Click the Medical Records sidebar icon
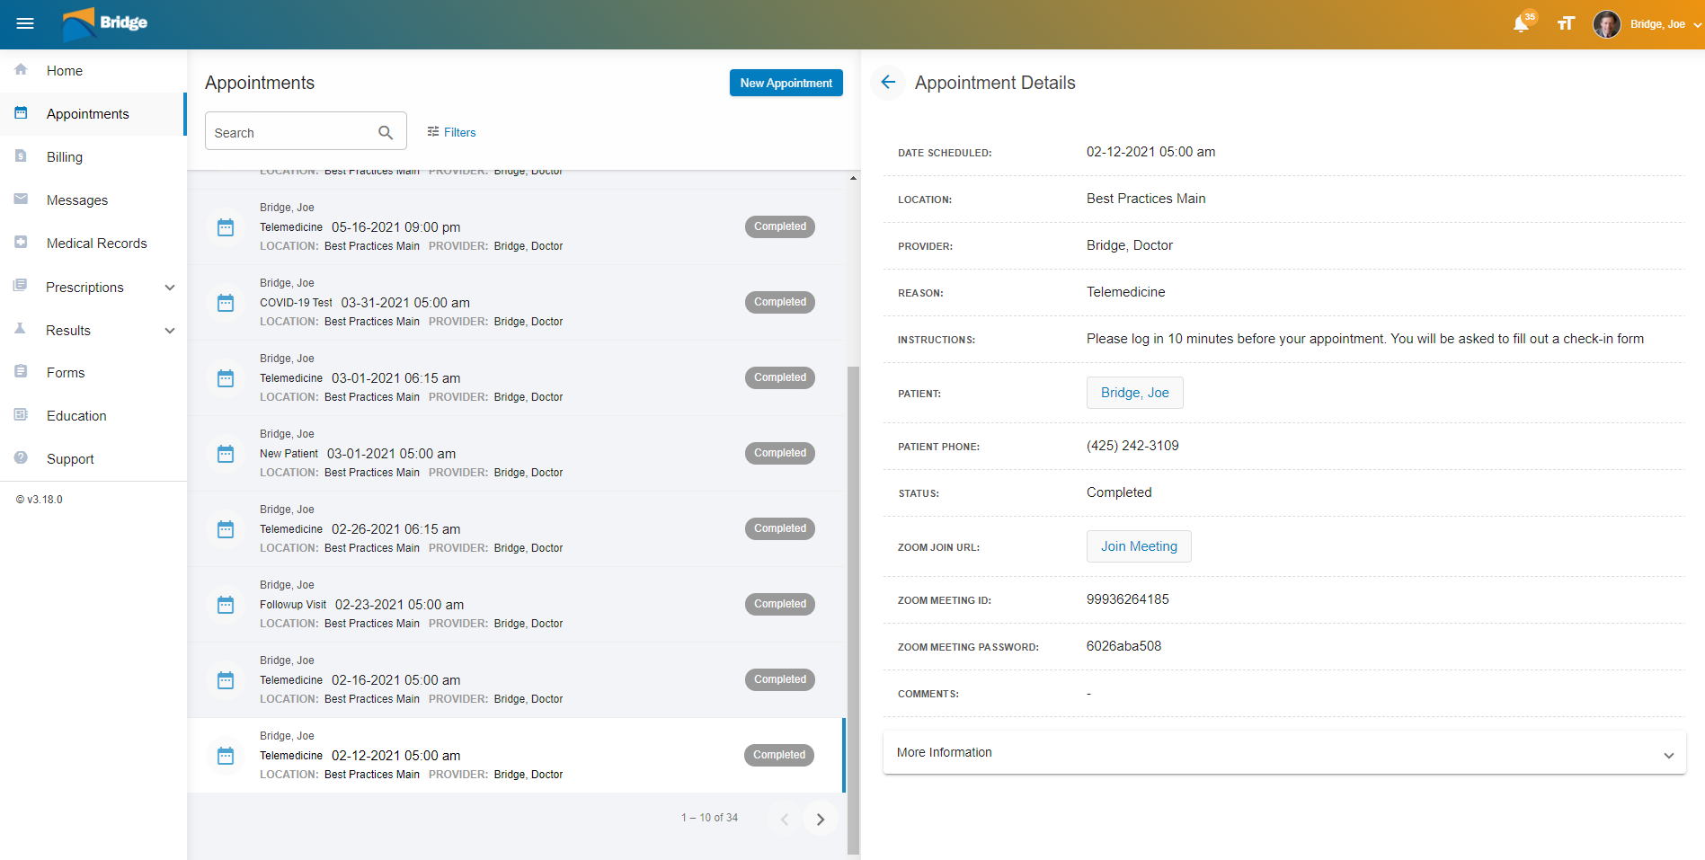1705x860 pixels. point(21,242)
